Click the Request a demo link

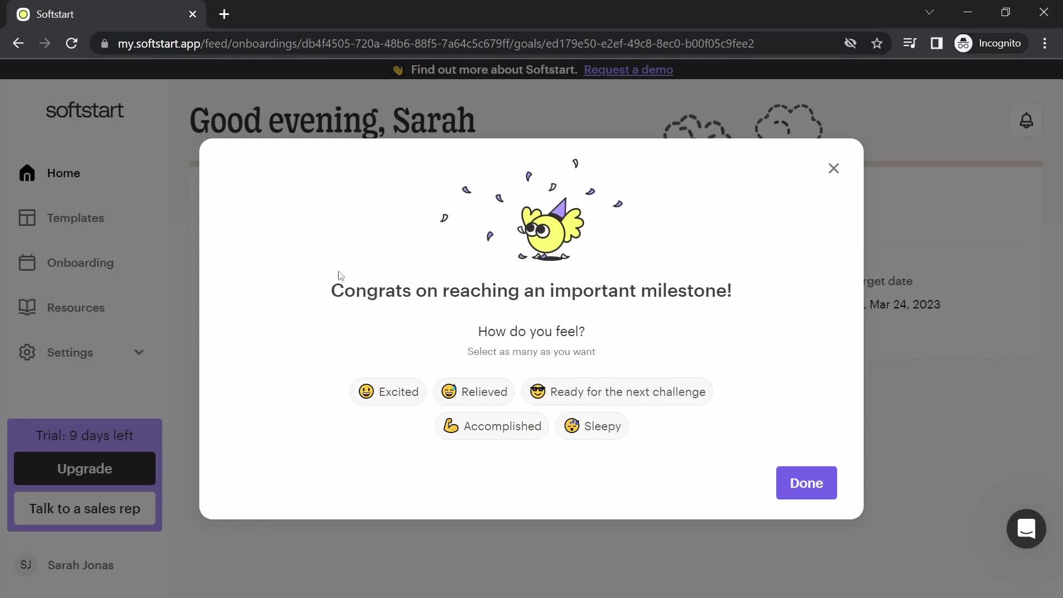[628, 69]
